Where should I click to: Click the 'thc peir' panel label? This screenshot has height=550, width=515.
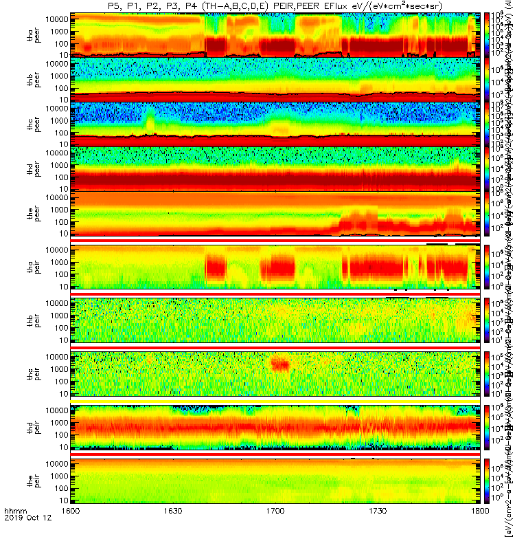(34, 374)
